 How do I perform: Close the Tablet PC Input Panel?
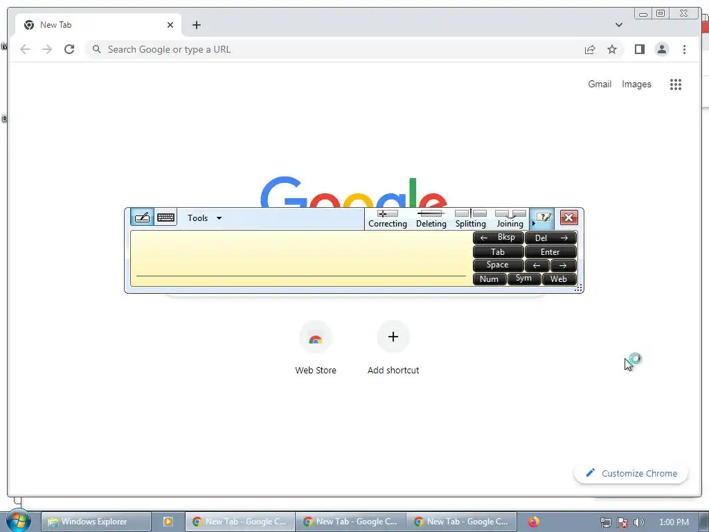(x=568, y=218)
